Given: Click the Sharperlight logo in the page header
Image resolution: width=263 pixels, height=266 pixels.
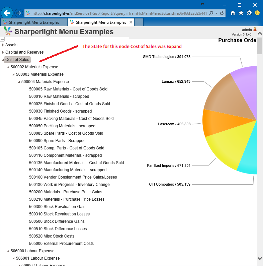Looking at the screenshot, I should 8,31.
